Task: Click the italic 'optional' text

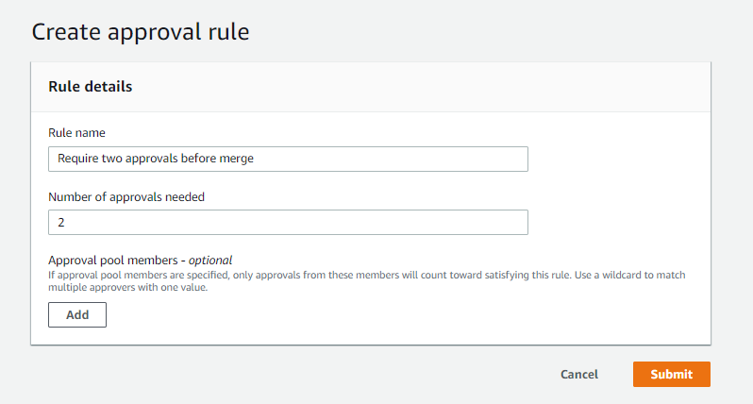Action: click(x=210, y=260)
